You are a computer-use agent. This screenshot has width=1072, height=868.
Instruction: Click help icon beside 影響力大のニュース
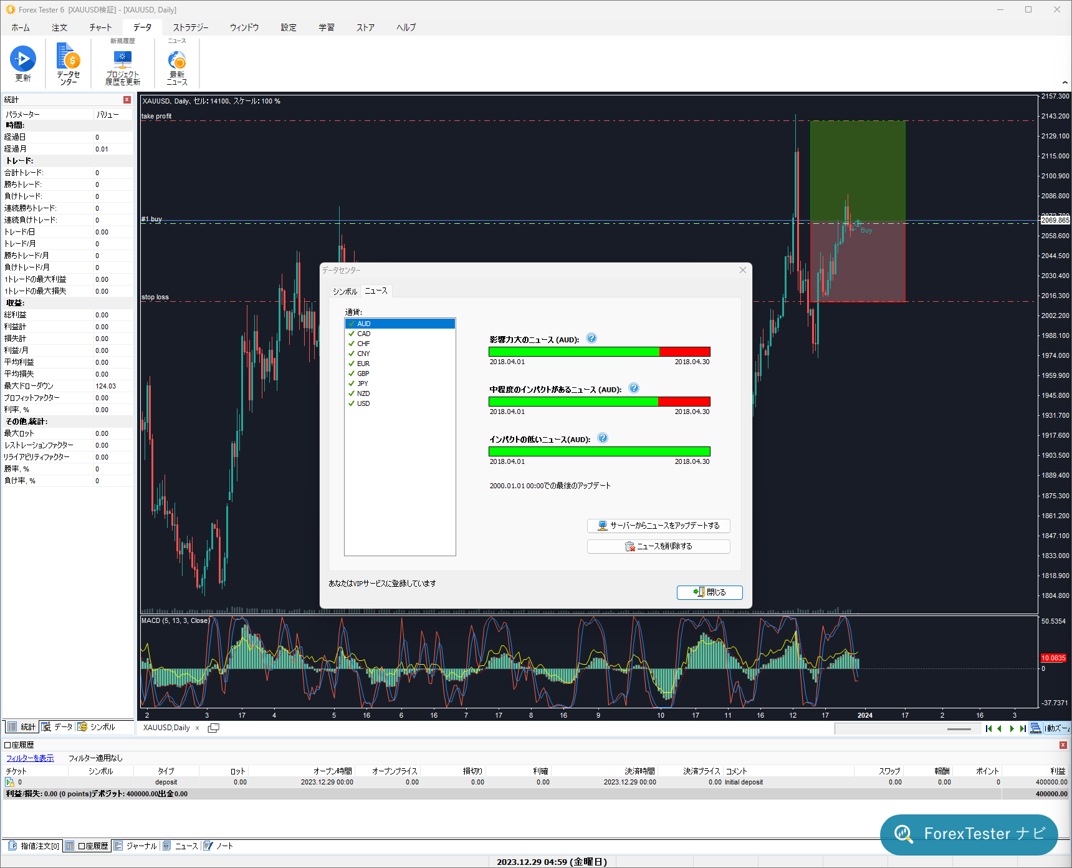(592, 338)
